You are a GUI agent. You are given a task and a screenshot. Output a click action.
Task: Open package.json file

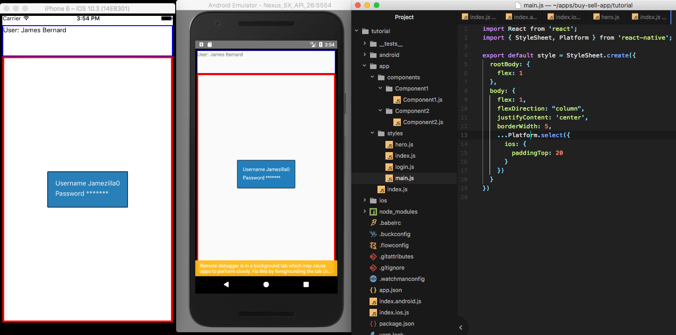[x=397, y=324]
